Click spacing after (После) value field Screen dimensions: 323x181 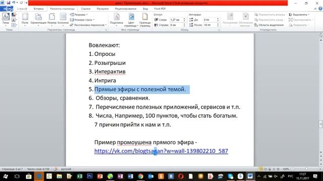[210, 25]
